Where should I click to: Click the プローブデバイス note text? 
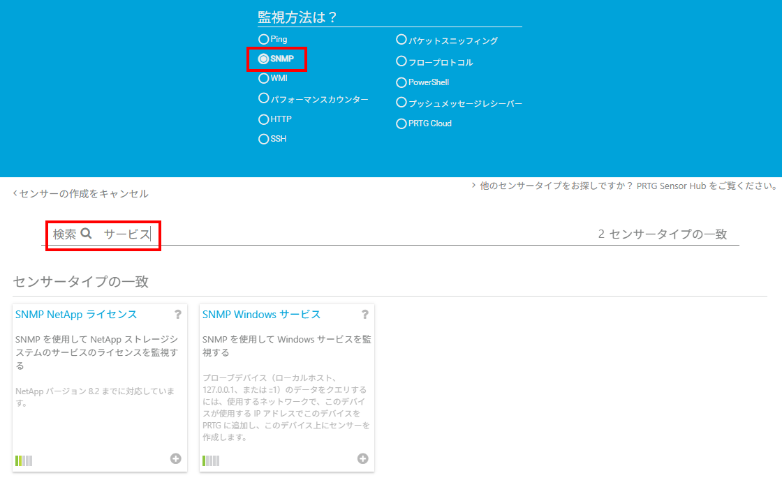(x=286, y=407)
